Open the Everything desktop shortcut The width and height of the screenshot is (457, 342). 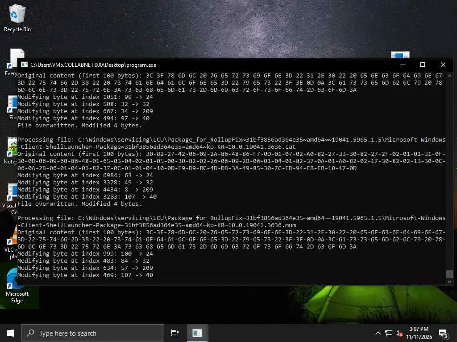click(x=11, y=62)
